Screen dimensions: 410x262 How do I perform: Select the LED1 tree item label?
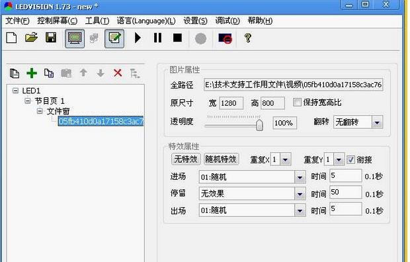pyautogui.click(x=31, y=91)
